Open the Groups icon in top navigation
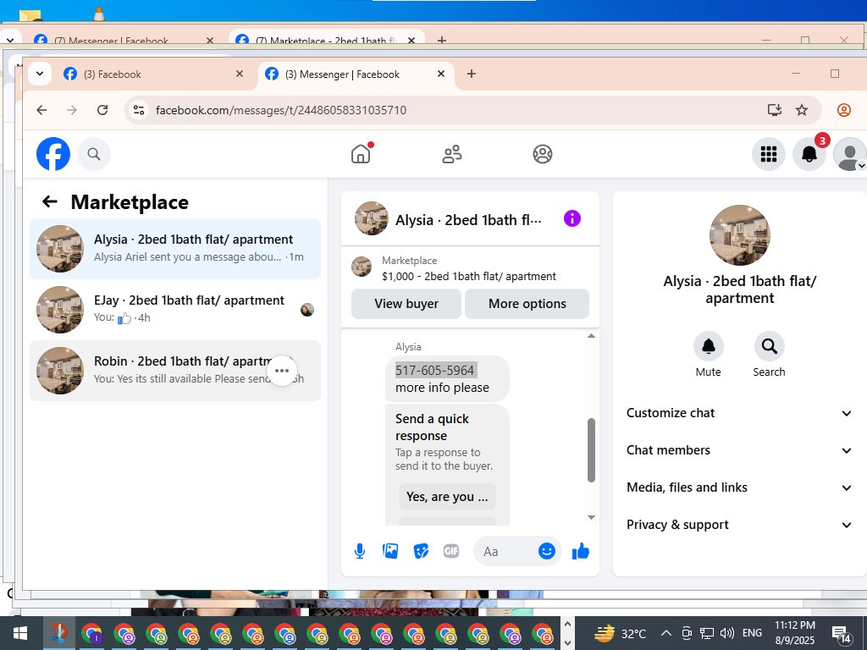 tap(543, 154)
